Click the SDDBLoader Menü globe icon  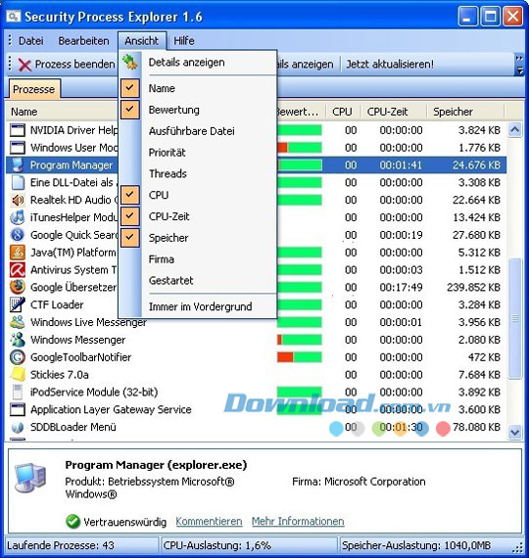18,427
